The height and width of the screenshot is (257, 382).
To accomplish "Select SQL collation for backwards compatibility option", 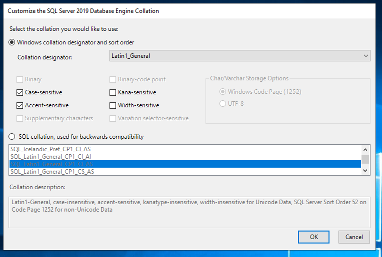I will coord(11,136).
